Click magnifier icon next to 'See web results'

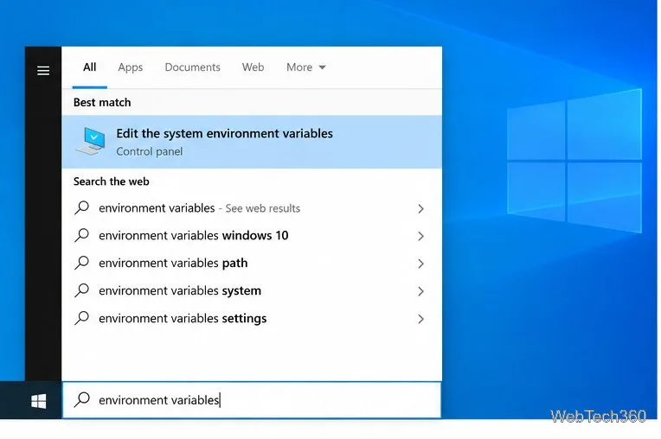[82, 208]
